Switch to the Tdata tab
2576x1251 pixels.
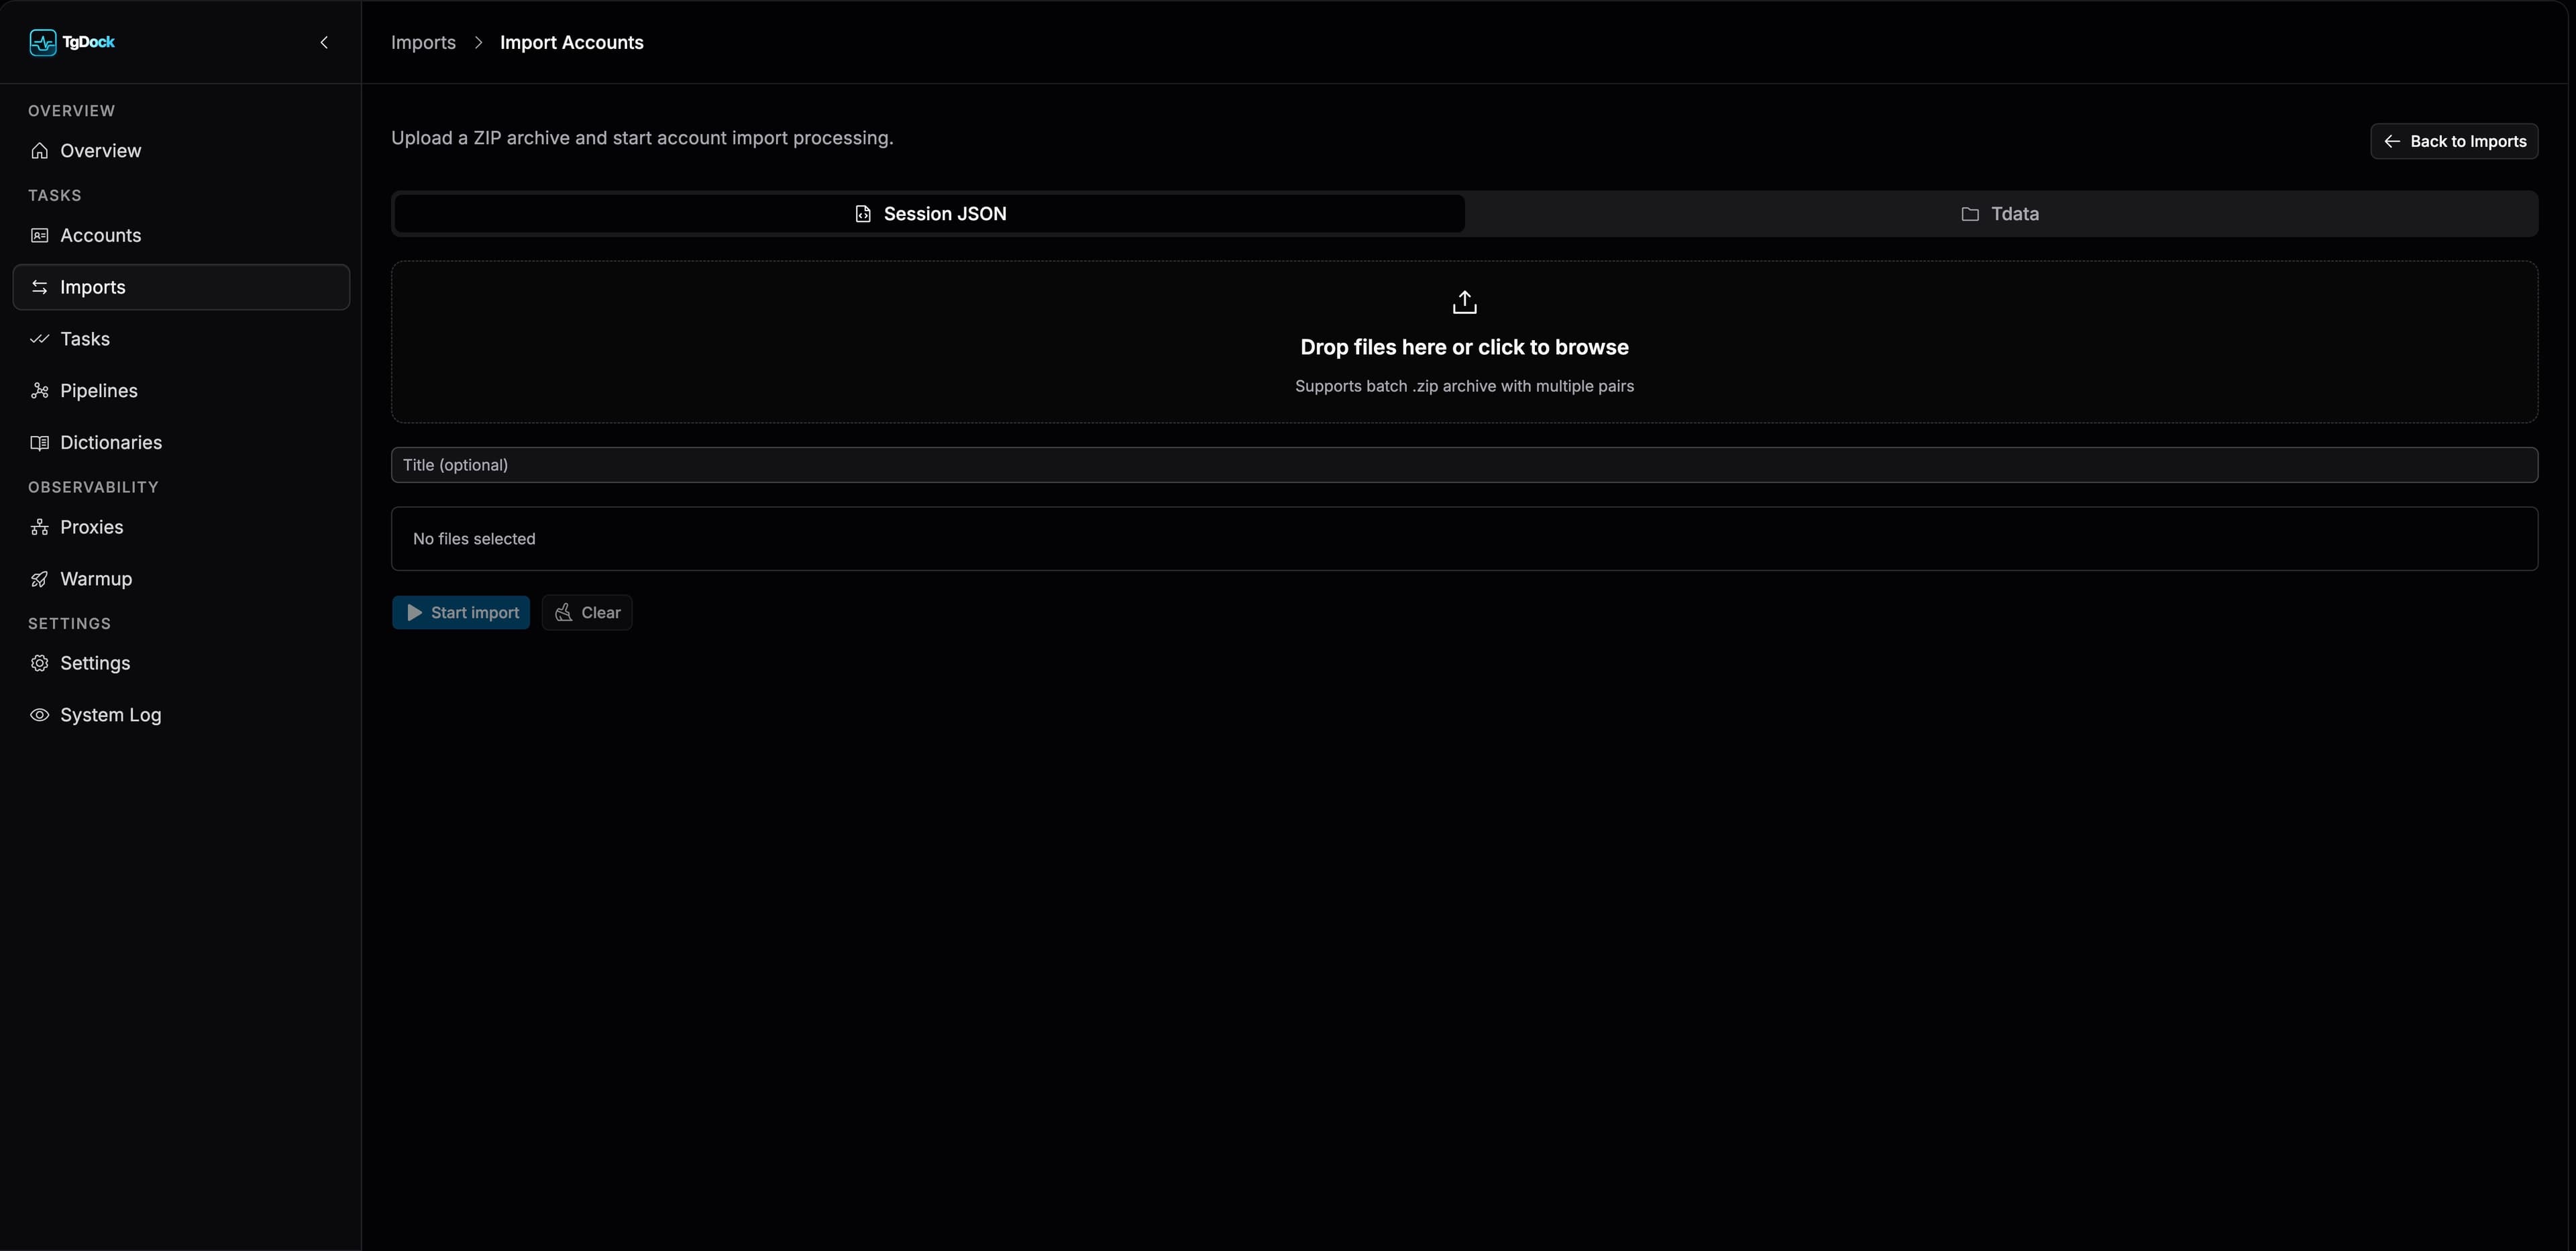point(2000,214)
